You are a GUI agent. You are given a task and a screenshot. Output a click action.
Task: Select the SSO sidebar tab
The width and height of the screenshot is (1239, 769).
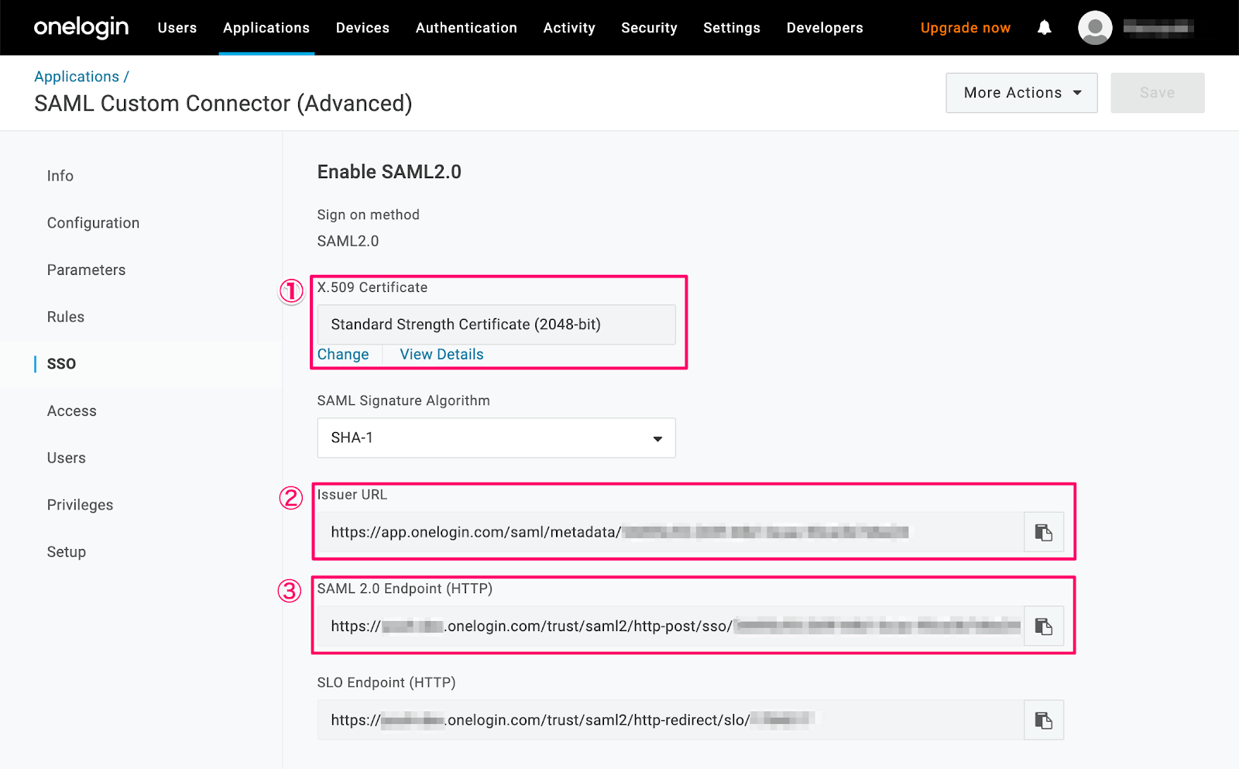[x=61, y=364]
